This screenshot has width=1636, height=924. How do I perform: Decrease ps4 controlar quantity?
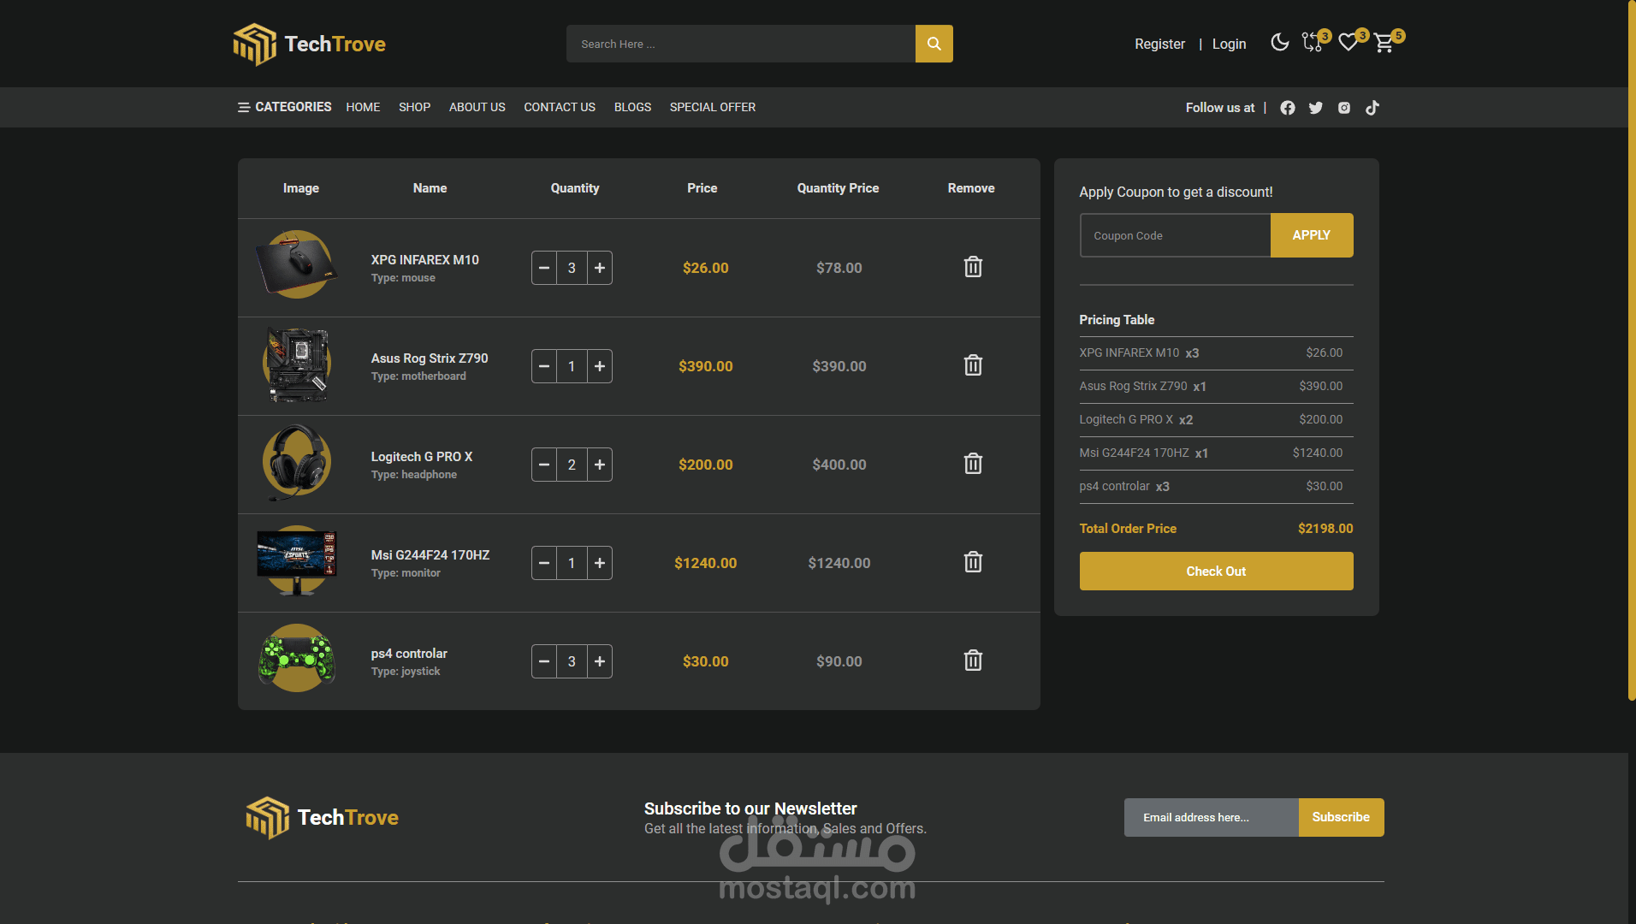click(x=544, y=661)
